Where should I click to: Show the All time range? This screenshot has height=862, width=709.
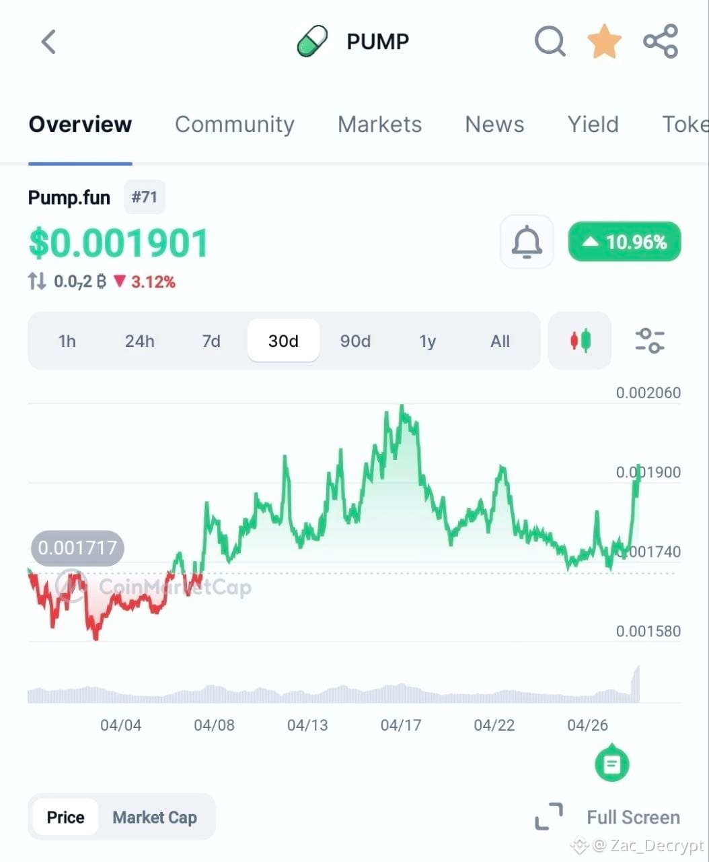500,341
